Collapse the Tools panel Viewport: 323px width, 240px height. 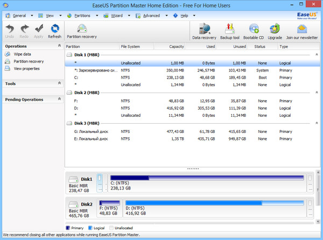tap(59, 83)
